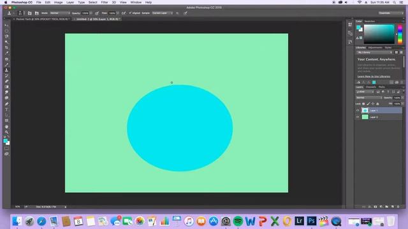Toggle lock image pixels brush icon

click(368, 104)
